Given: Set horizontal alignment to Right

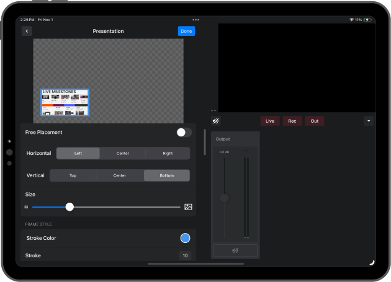Looking at the screenshot, I should (x=168, y=153).
